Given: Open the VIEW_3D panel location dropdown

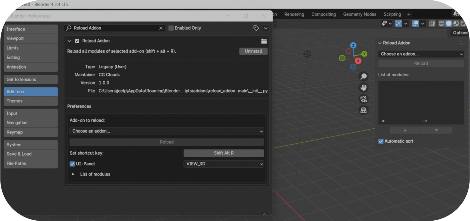Looking at the screenshot, I should (224, 164).
